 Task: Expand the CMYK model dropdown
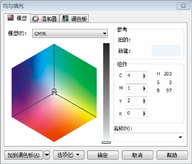pos(70,34)
